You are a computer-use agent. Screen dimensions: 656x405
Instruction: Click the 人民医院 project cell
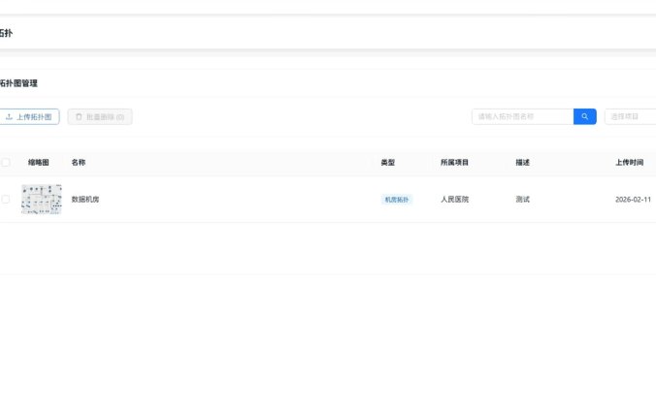(x=454, y=200)
